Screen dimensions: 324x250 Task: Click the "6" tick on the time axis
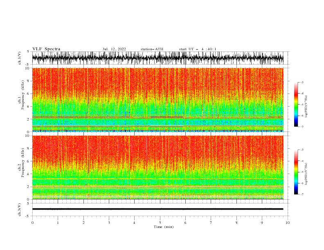point(185,223)
